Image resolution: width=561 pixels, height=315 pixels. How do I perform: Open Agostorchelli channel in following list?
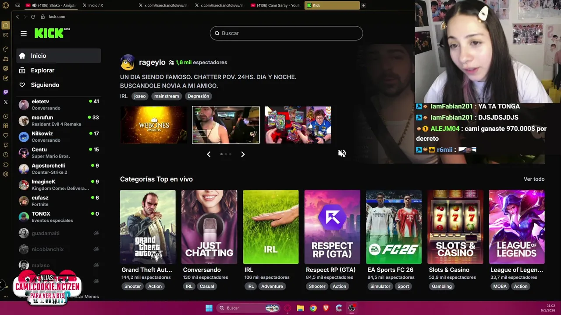59,169
